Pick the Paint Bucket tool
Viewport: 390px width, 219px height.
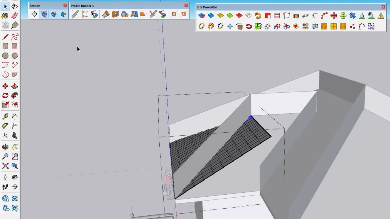pyautogui.click(x=5, y=16)
